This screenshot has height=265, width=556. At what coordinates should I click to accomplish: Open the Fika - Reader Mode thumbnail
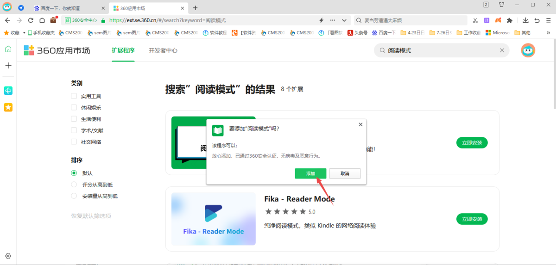tap(214, 219)
